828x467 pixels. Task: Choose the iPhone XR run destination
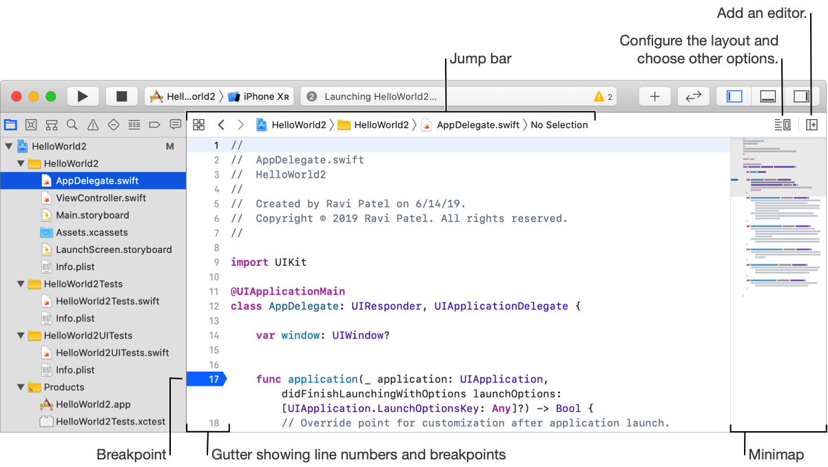259,96
